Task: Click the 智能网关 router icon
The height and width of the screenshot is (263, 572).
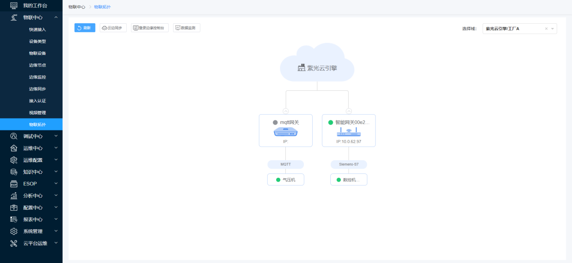Action: click(349, 132)
